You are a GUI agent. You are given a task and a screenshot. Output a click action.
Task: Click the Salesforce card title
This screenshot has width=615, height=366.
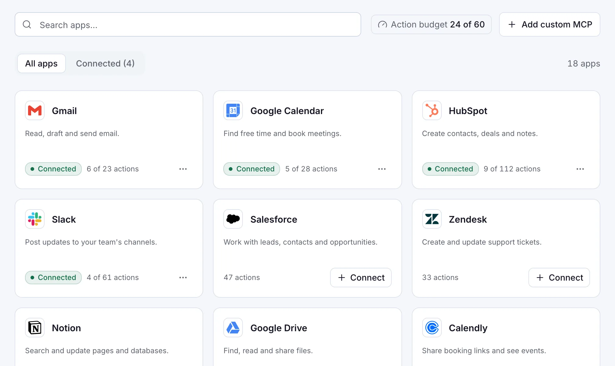pyautogui.click(x=274, y=219)
